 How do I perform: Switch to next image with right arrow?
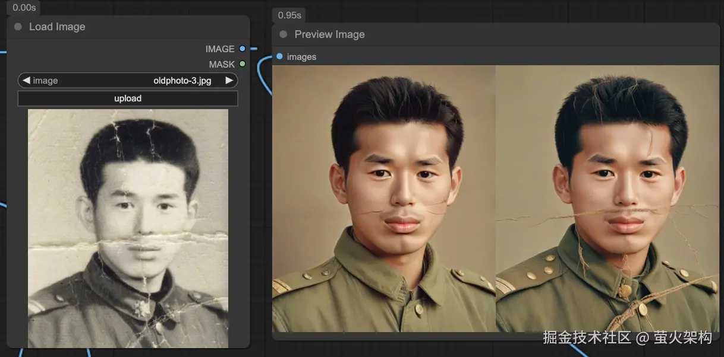point(229,81)
